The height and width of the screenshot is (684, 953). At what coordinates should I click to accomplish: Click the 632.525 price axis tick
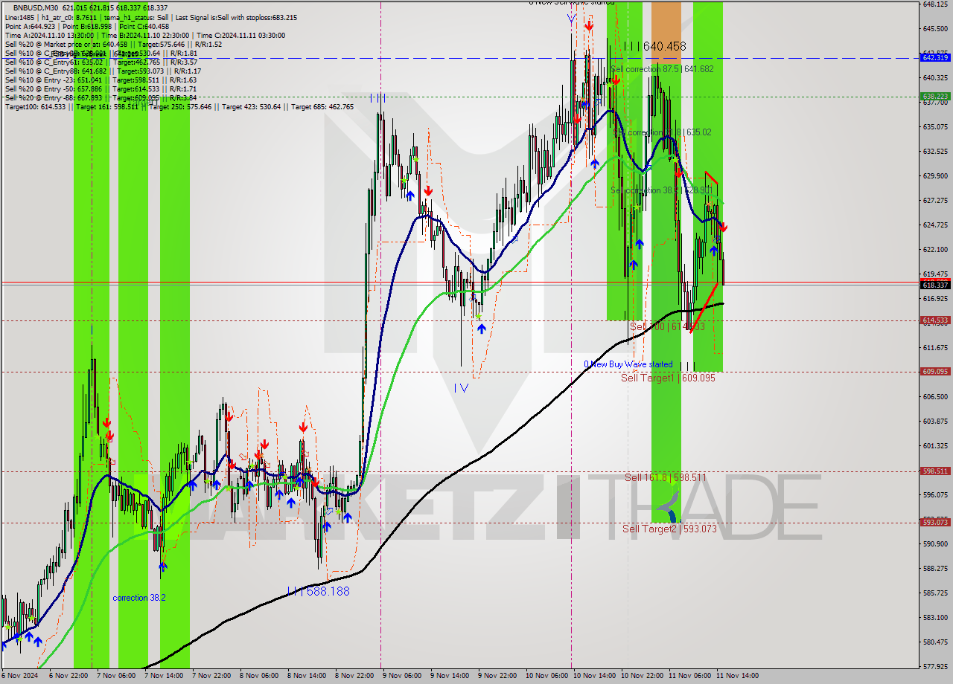pyautogui.click(x=935, y=151)
